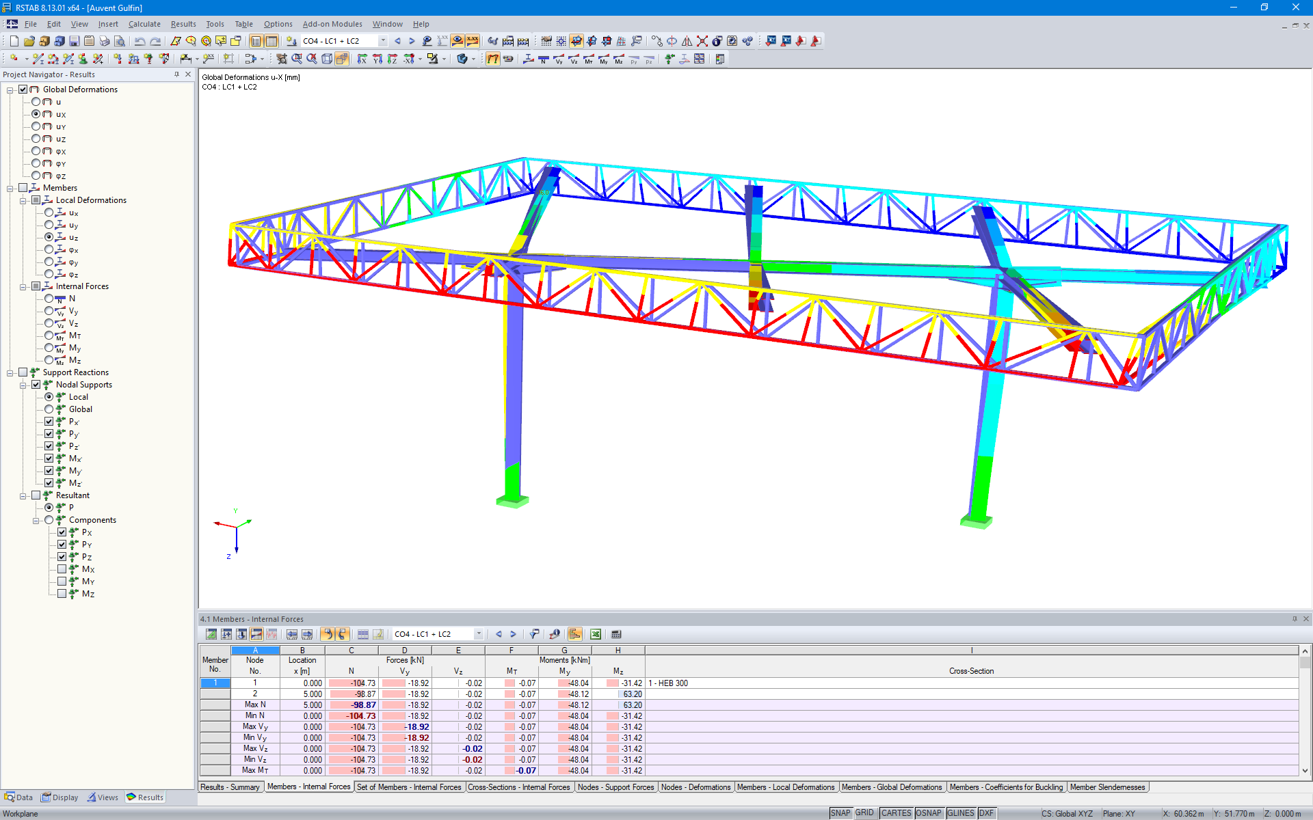Toggle deformation display icon in toolbar
Viewport: 1313px width, 820px height.
click(x=492, y=59)
